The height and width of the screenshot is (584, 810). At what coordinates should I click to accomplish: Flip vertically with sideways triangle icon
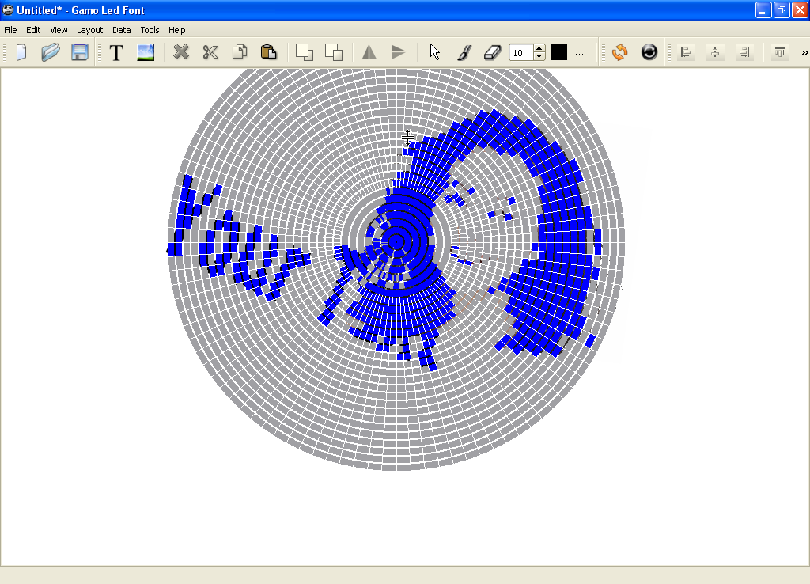[x=399, y=52]
